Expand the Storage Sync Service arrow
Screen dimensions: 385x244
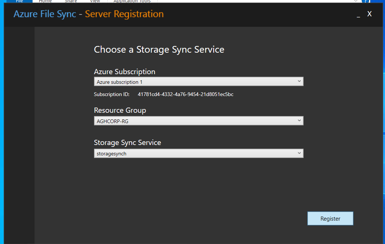pos(299,153)
